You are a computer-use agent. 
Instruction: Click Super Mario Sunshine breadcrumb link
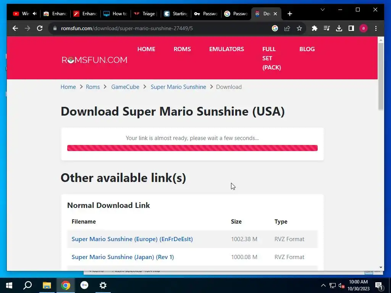178,87
